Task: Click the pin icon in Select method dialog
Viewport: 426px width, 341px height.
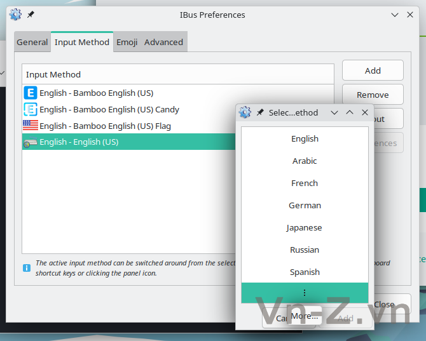Action: pos(260,112)
